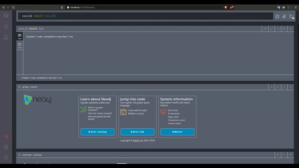Click the "Jump into code" heading
Screen dimensions: 299x168
pos(133,99)
